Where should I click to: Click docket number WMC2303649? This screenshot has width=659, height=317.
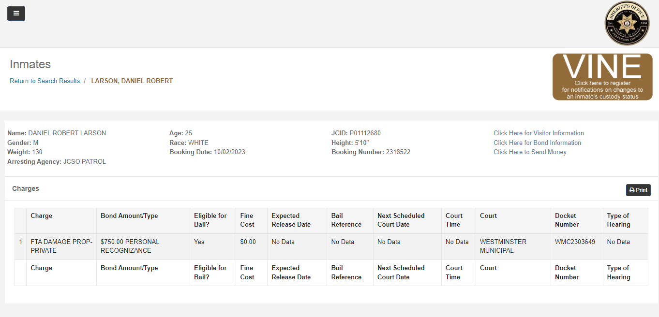pyautogui.click(x=577, y=246)
